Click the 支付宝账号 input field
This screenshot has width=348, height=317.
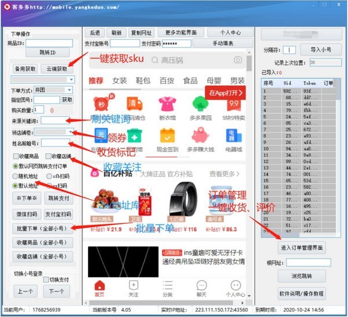(x=125, y=43)
